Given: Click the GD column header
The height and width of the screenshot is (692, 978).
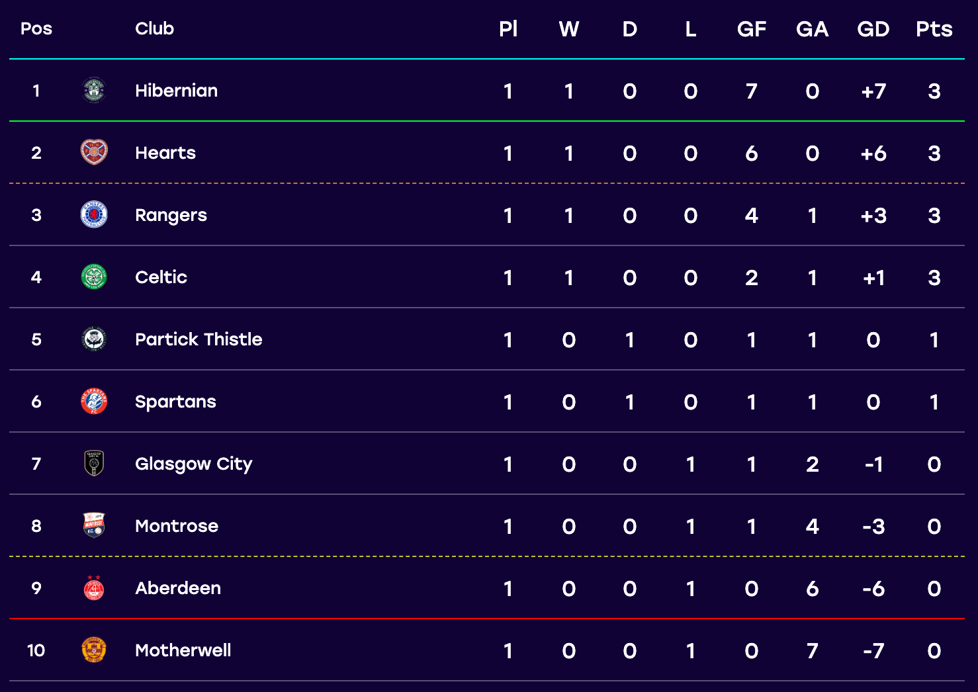Looking at the screenshot, I should pyautogui.click(x=873, y=29).
